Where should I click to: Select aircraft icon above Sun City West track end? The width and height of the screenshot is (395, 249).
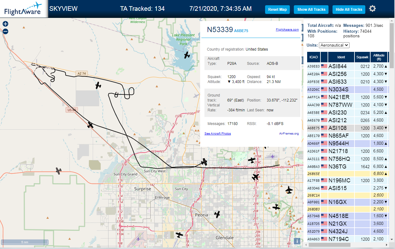[204, 162]
